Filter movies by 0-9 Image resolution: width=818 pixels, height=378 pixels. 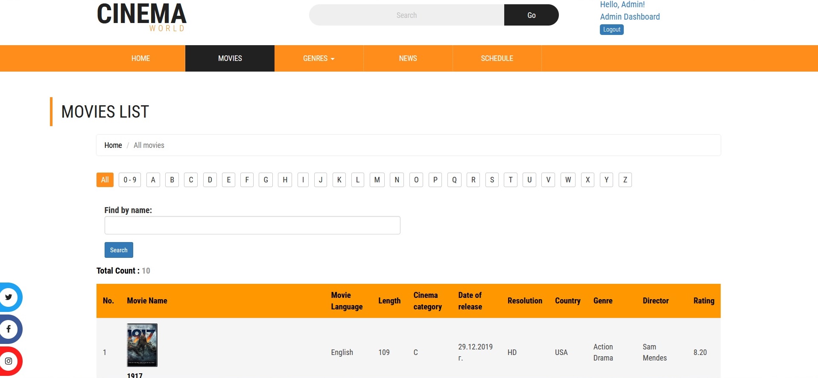pyautogui.click(x=130, y=180)
